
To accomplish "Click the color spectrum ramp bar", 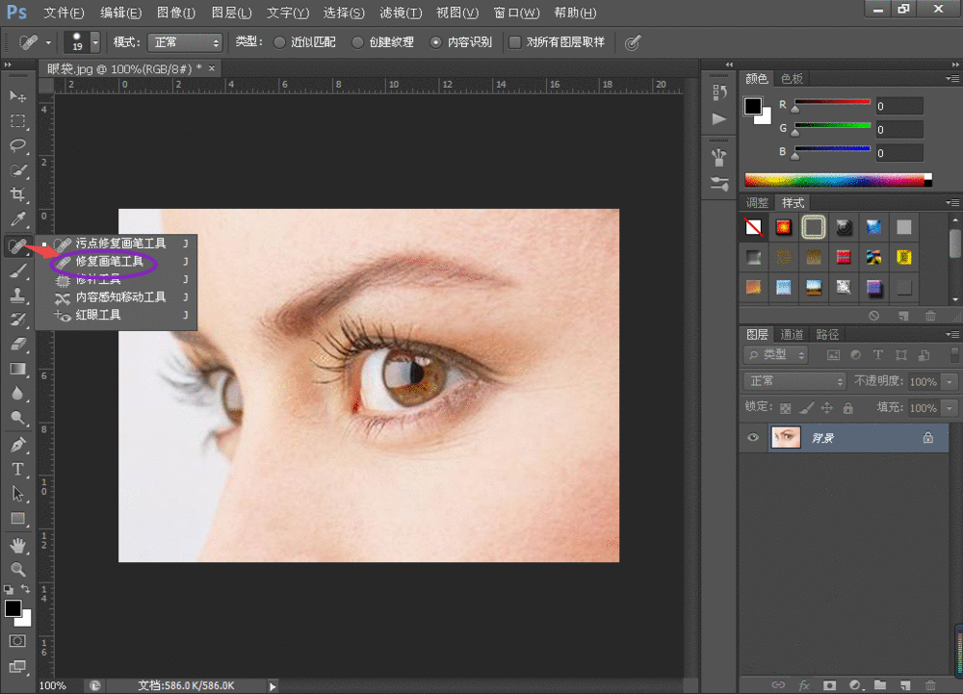I will [834, 180].
